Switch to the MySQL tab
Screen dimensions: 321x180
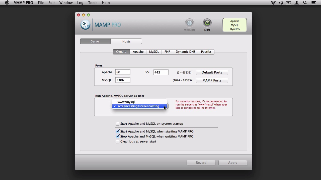point(154,52)
